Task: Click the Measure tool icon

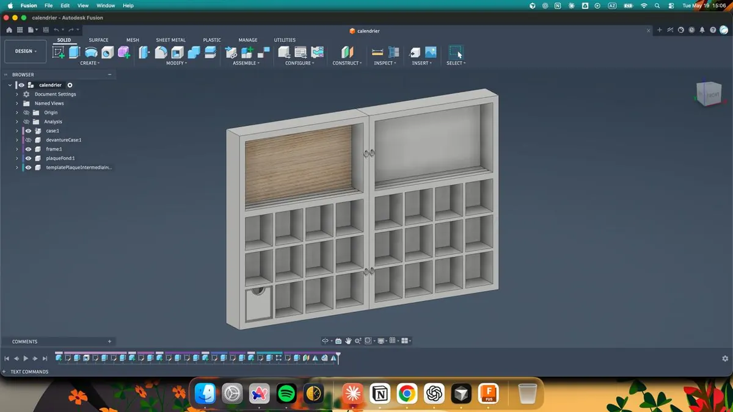Action: click(377, 52)
